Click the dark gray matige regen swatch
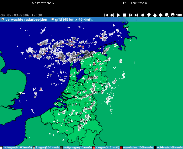This screenshot has width=183, height=149. click(x=61, y=147)
